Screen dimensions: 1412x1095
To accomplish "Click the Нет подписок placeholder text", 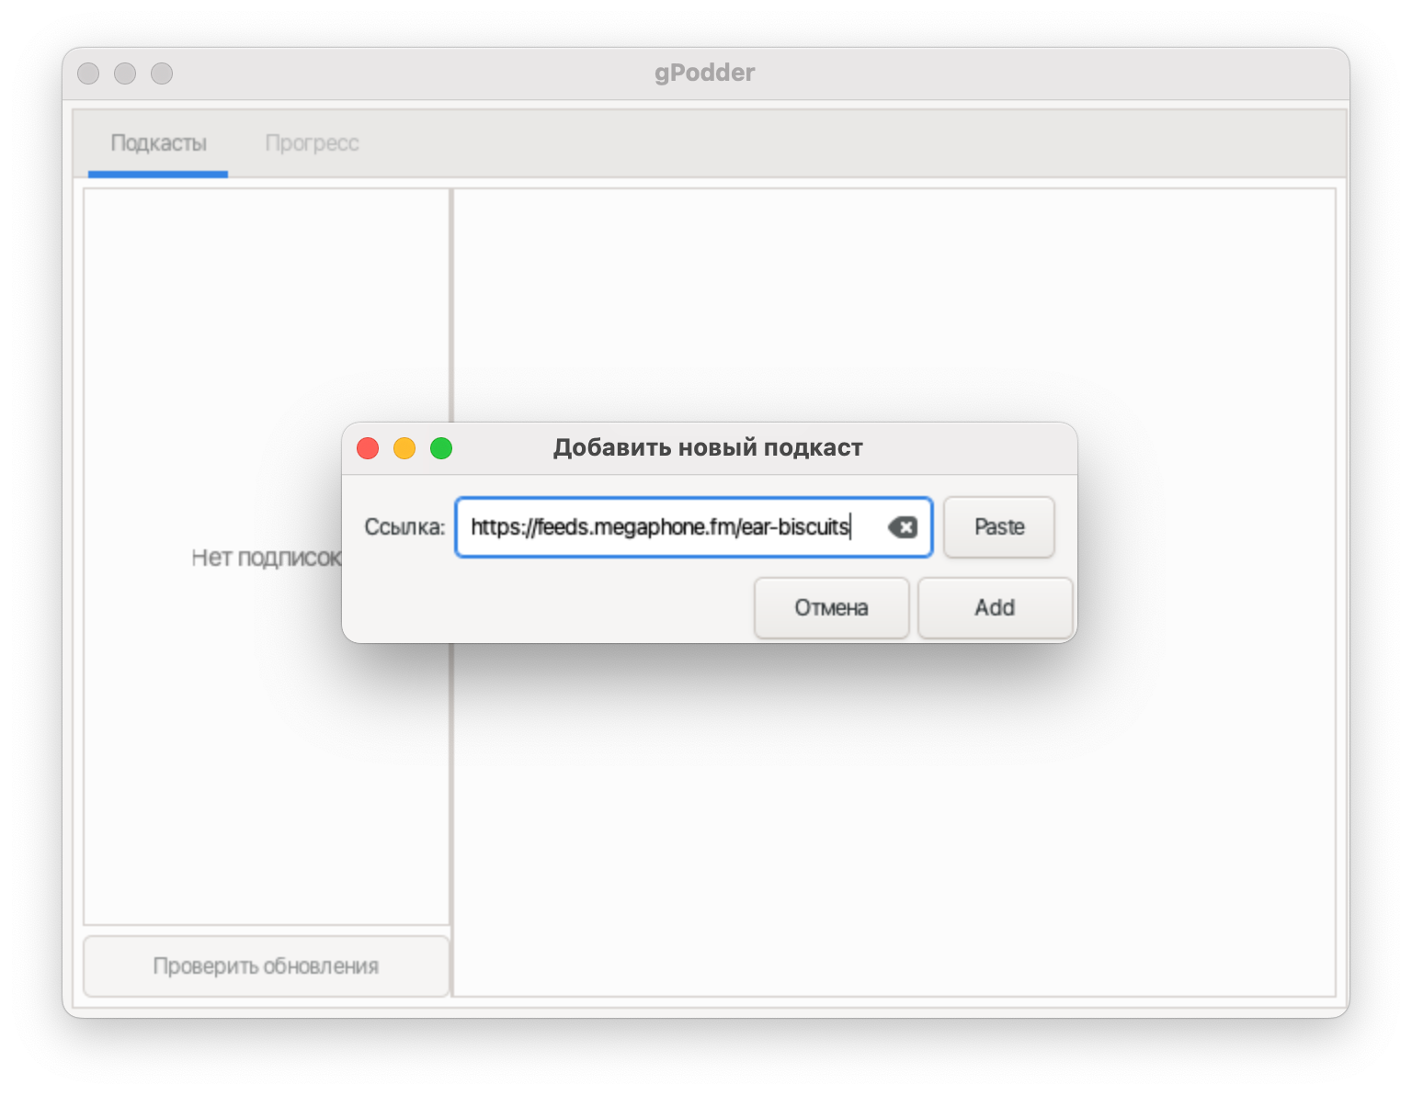I will (x=265, y=559).
